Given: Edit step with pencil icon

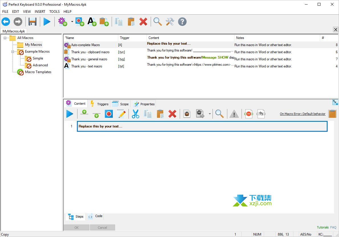Looking at the screenshot, I should (x=121, y=114).
